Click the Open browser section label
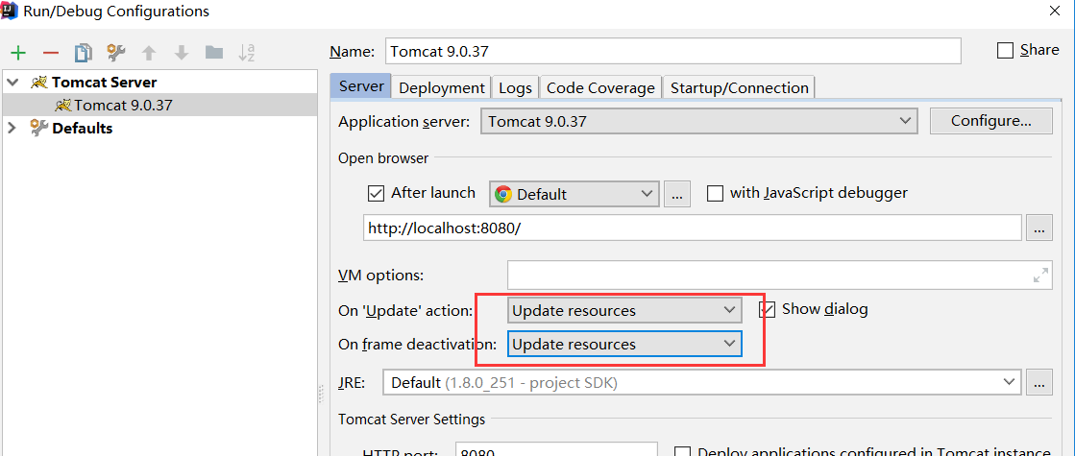The image size is (1075, 456). pos(383,158)
